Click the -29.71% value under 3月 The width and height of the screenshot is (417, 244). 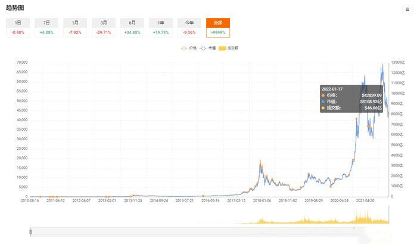(104, 32)
